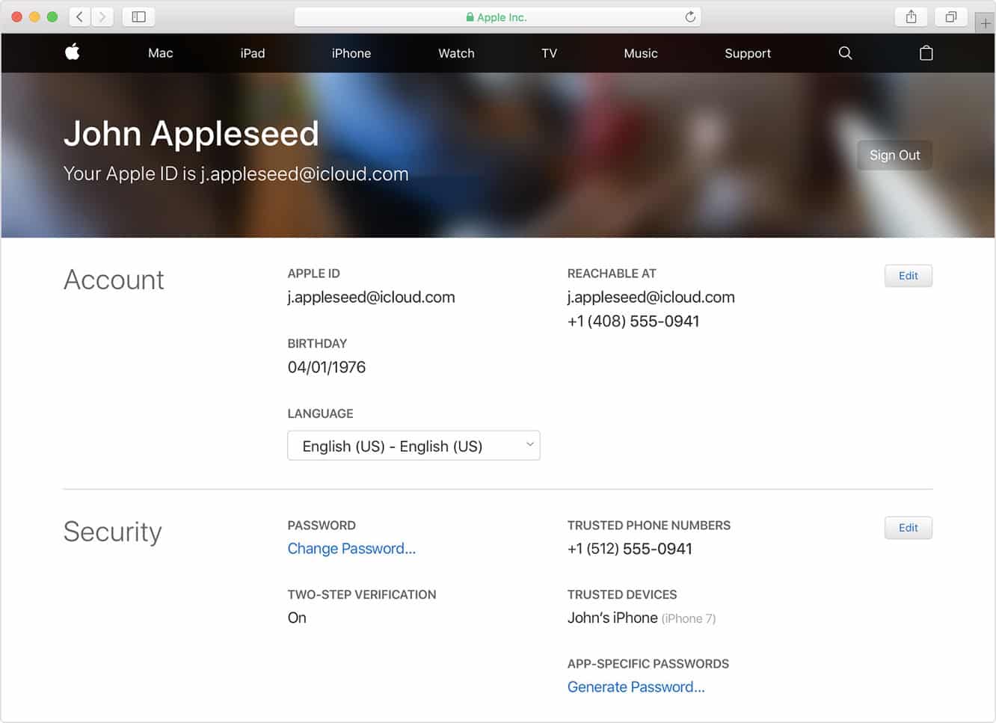
Task: Open a new tab with the plus icon
Action: point(986,22)
